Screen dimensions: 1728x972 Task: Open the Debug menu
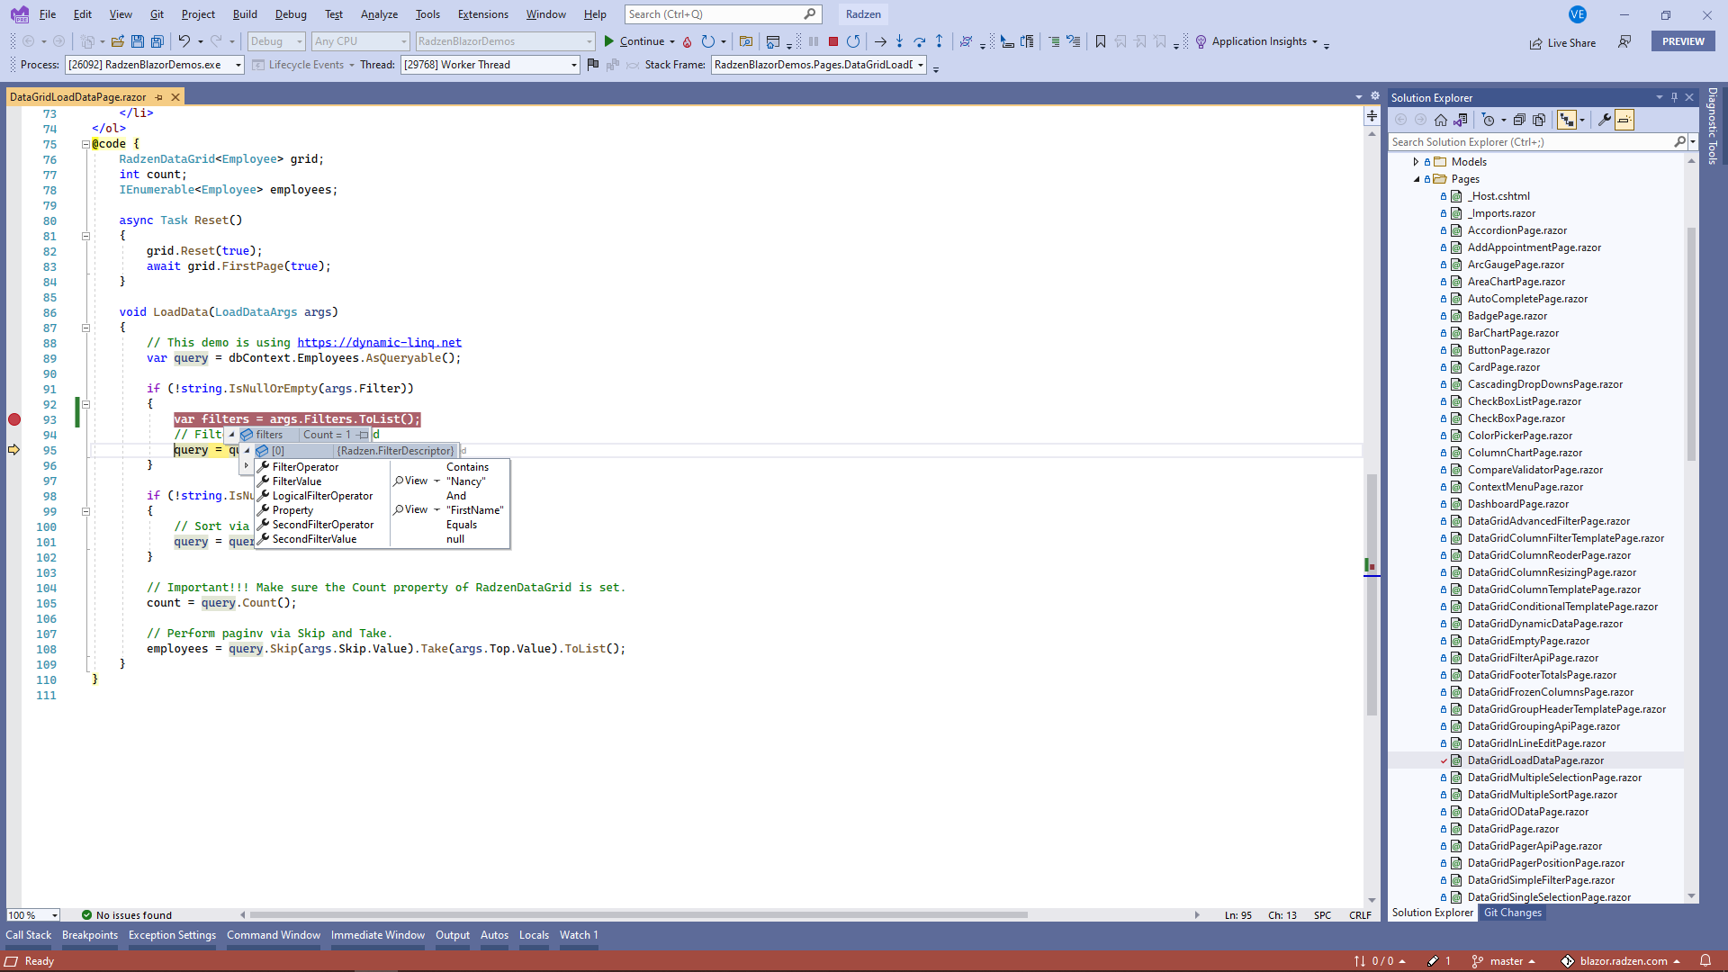tap(290, 14)
